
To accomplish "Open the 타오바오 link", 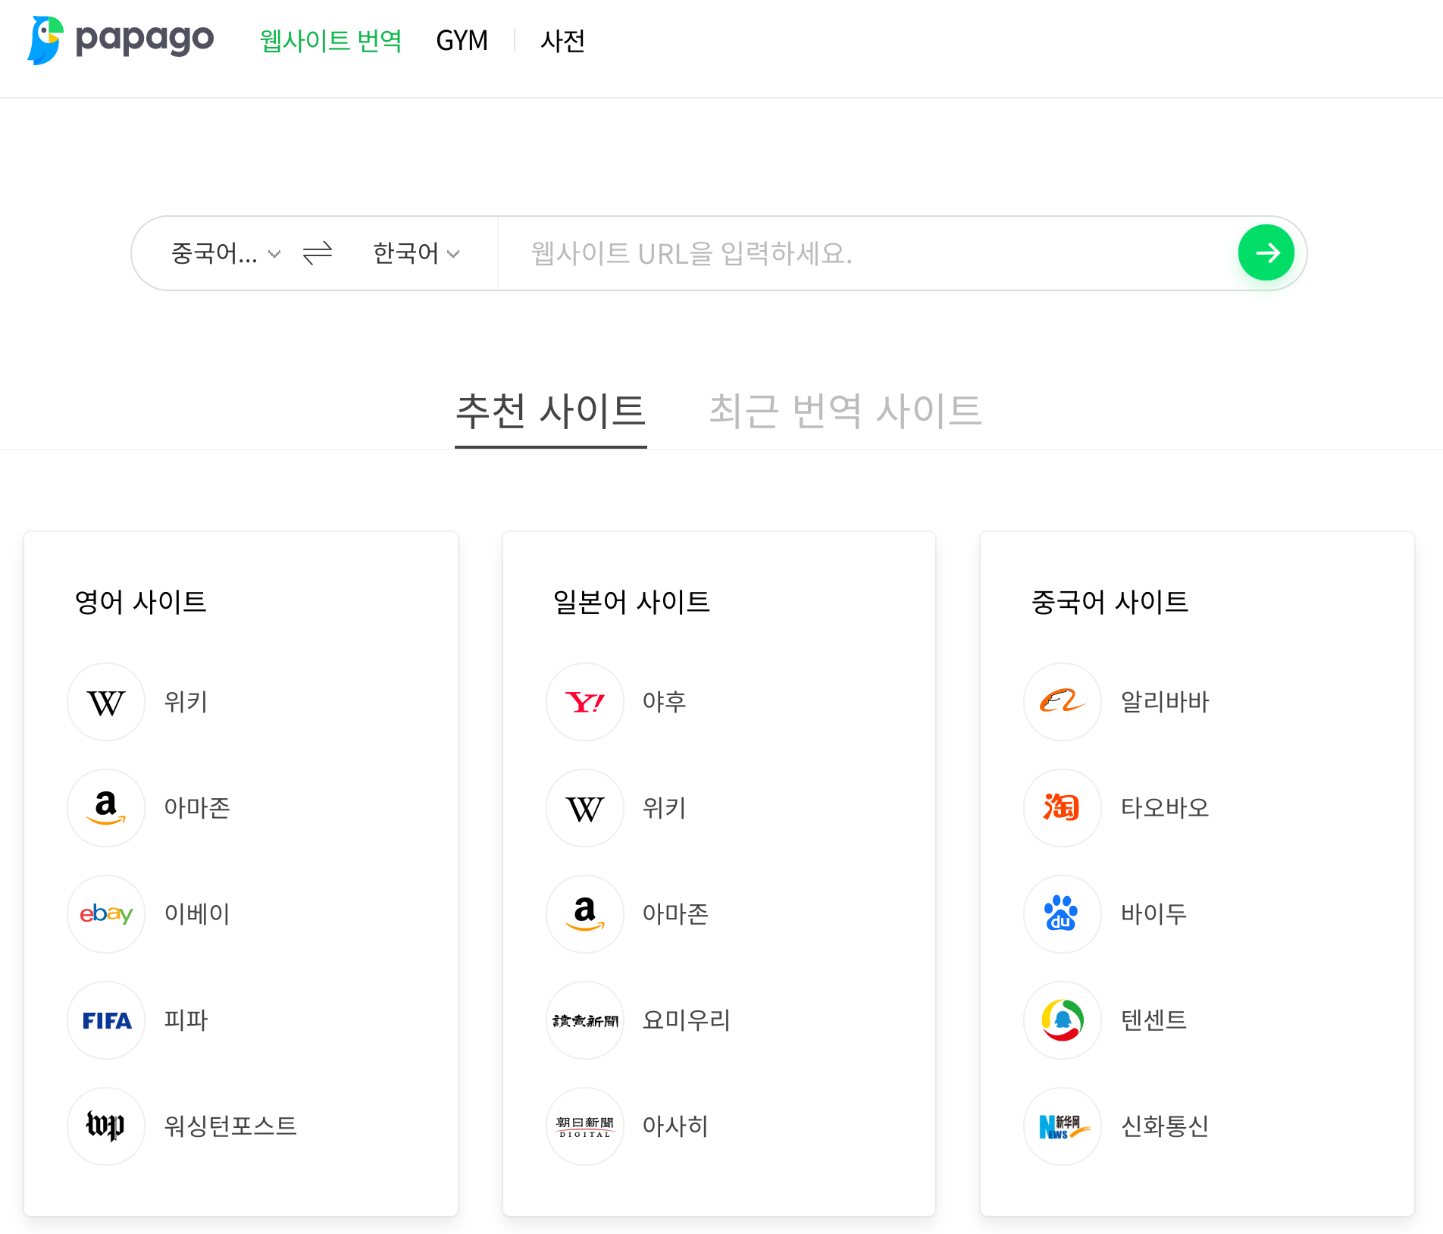I will point(1165,808).
